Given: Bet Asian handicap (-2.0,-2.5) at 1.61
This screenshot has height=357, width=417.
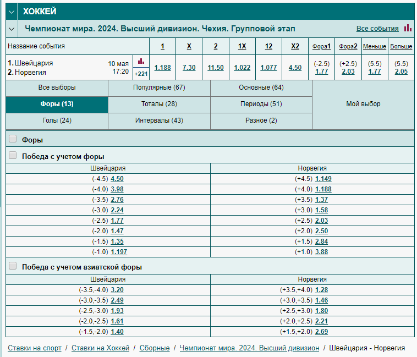Looking at the screenshot, I should coord(117,321).
